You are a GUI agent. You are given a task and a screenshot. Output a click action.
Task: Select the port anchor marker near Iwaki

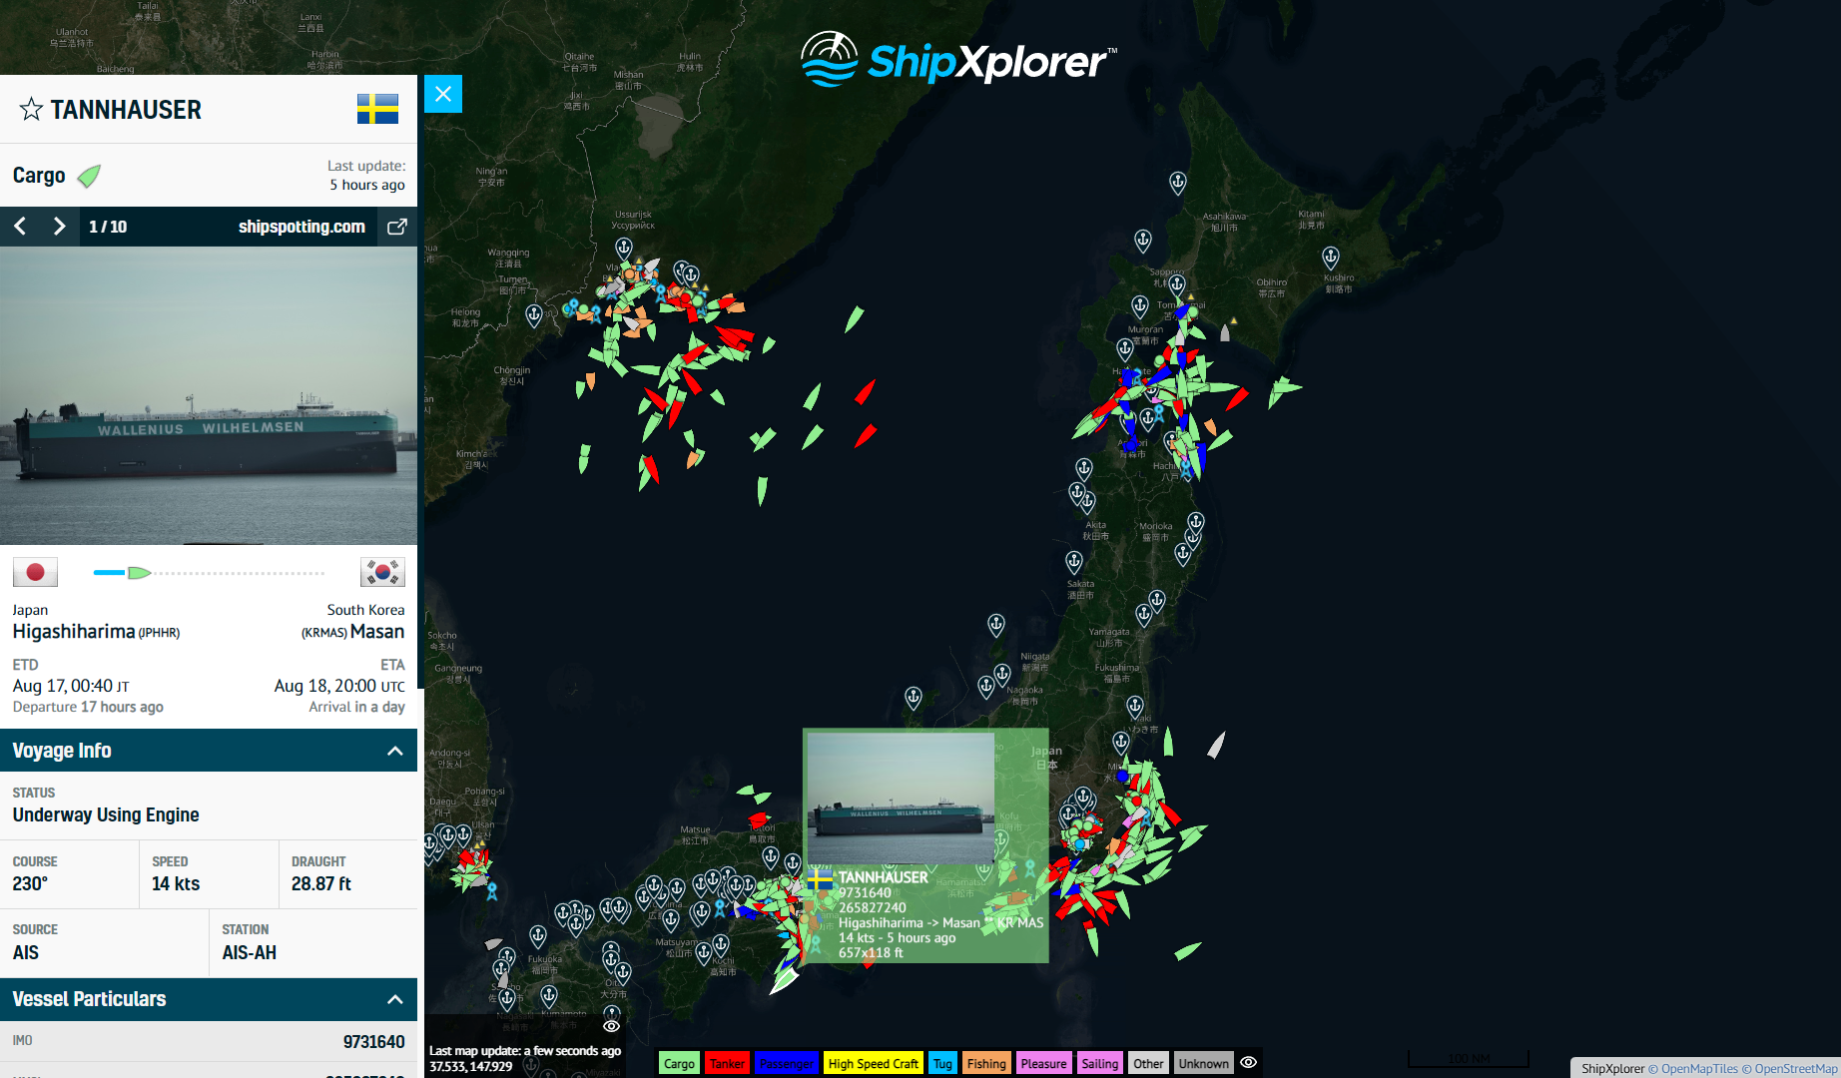pyautogui.click(x=1135, y=708)
